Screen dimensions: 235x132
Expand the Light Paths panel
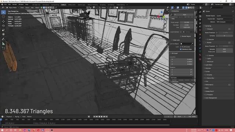(x=209, y=65)
